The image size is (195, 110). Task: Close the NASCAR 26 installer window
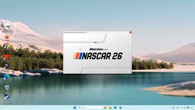pos(130,32)
